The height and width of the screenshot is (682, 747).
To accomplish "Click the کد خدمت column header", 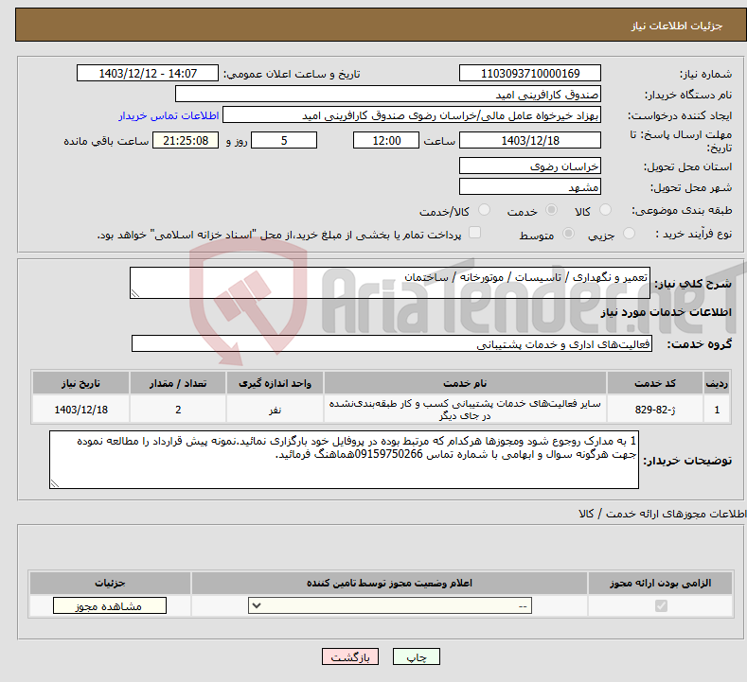I will click(655, 383).
